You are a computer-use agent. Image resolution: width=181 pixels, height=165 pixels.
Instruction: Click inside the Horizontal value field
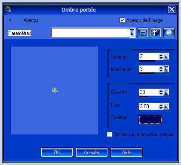(x=149, y=69)
